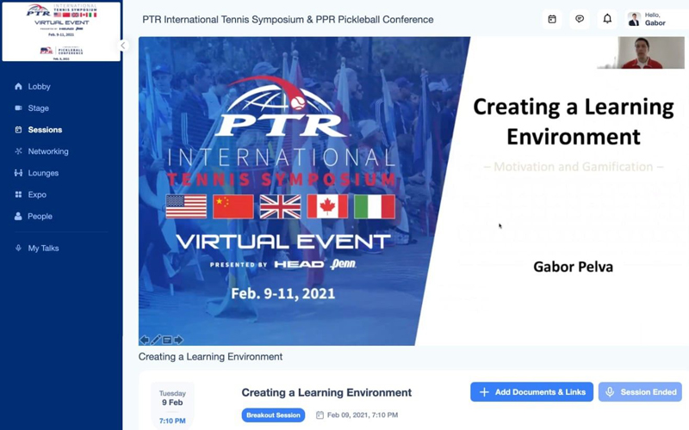The width and height of the screenshot is (689, 430).
Task: View the People list
Action: coord(40,216)
